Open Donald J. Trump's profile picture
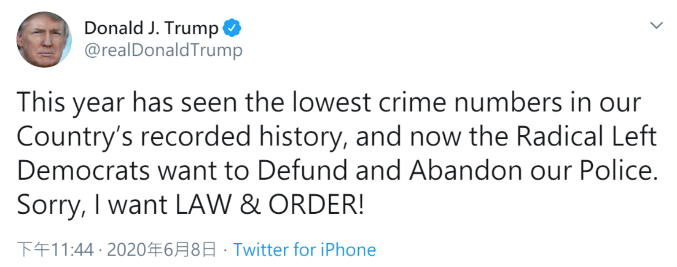Image resolution: width=677 pixels, height=267 pixels. [x=44, y=40]
